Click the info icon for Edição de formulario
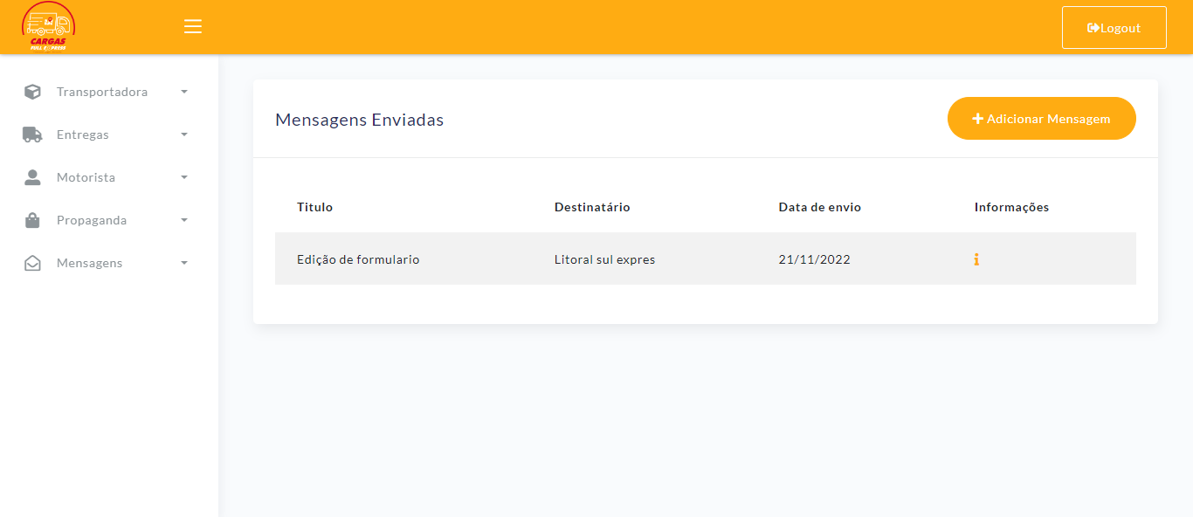The height and width of the screenshot is (517, 1193). pos(976,259)
